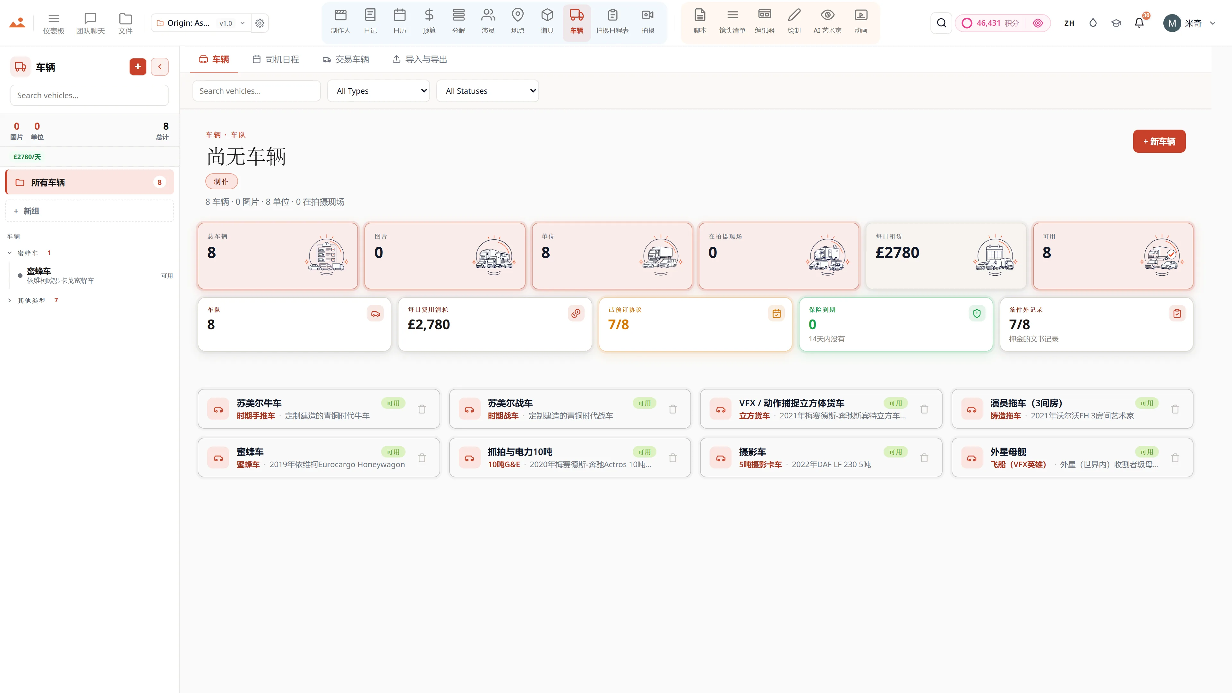Click the notification bell icon
This screenshot has width=1232, height=693.
[x=1139, y=23]
